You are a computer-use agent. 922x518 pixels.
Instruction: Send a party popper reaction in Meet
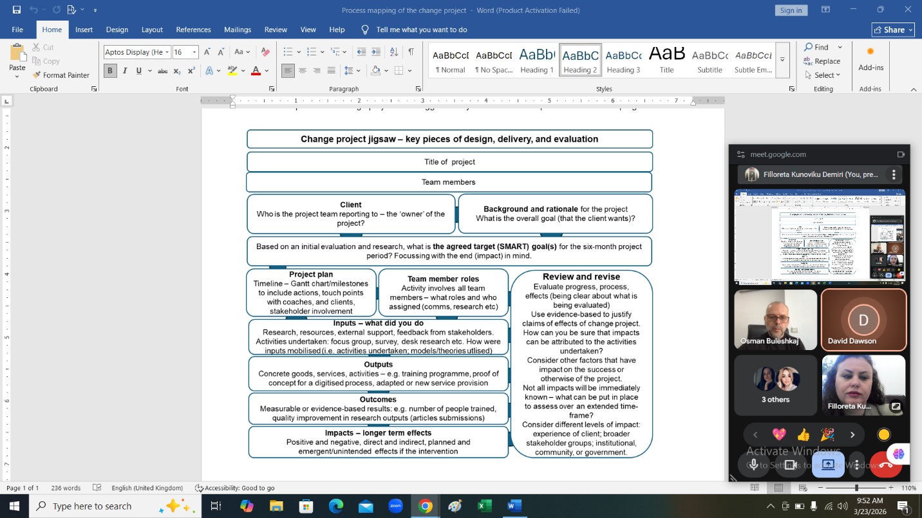(827, 435)
